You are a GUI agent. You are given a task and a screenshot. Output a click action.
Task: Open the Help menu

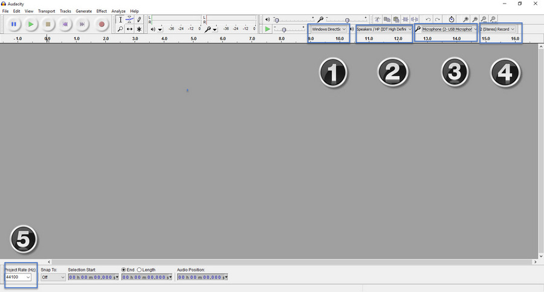(x=134, y=11)
